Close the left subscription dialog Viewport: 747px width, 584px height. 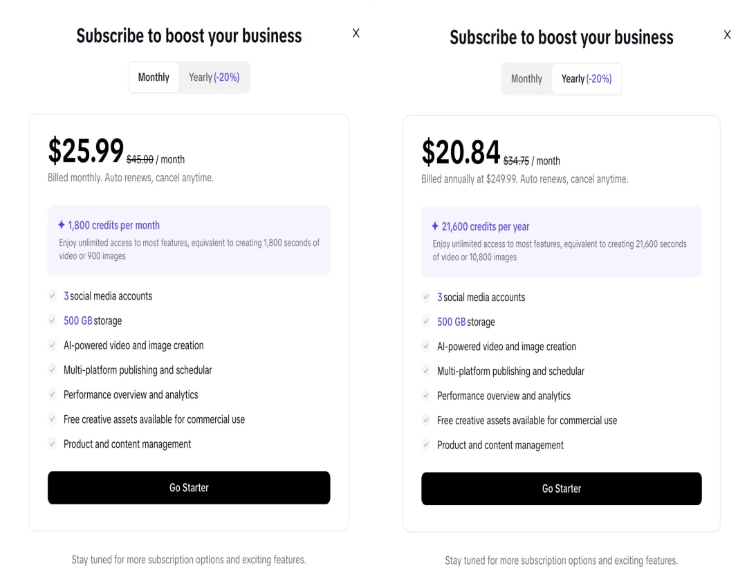[x=356, y=33]
